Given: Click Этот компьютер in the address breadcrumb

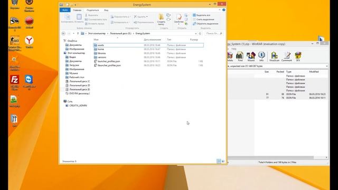Looking at the screenshot, I should (97, 34).
